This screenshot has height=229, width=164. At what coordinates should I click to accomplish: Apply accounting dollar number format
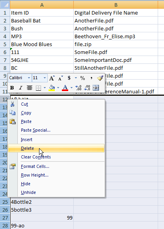click(x=69, y=78)
